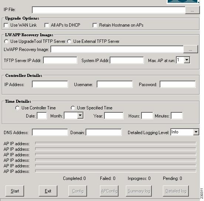Choose Use External TFTP Server option
This screenshot has height=201, width=204.
pos(69,41)
